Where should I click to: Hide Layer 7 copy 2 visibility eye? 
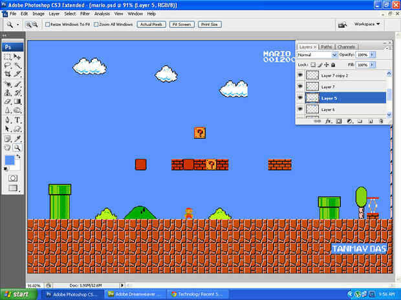coord(300,75)
